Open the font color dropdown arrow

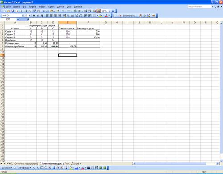(109, 16)
